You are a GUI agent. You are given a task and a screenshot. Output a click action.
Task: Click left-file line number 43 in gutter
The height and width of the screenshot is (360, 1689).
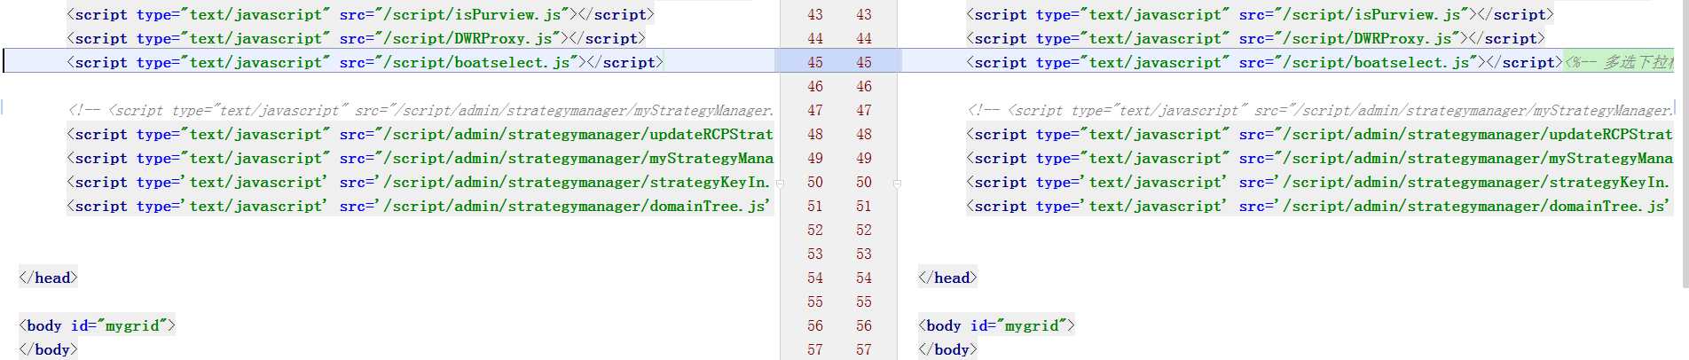click(x=815, y=14)
